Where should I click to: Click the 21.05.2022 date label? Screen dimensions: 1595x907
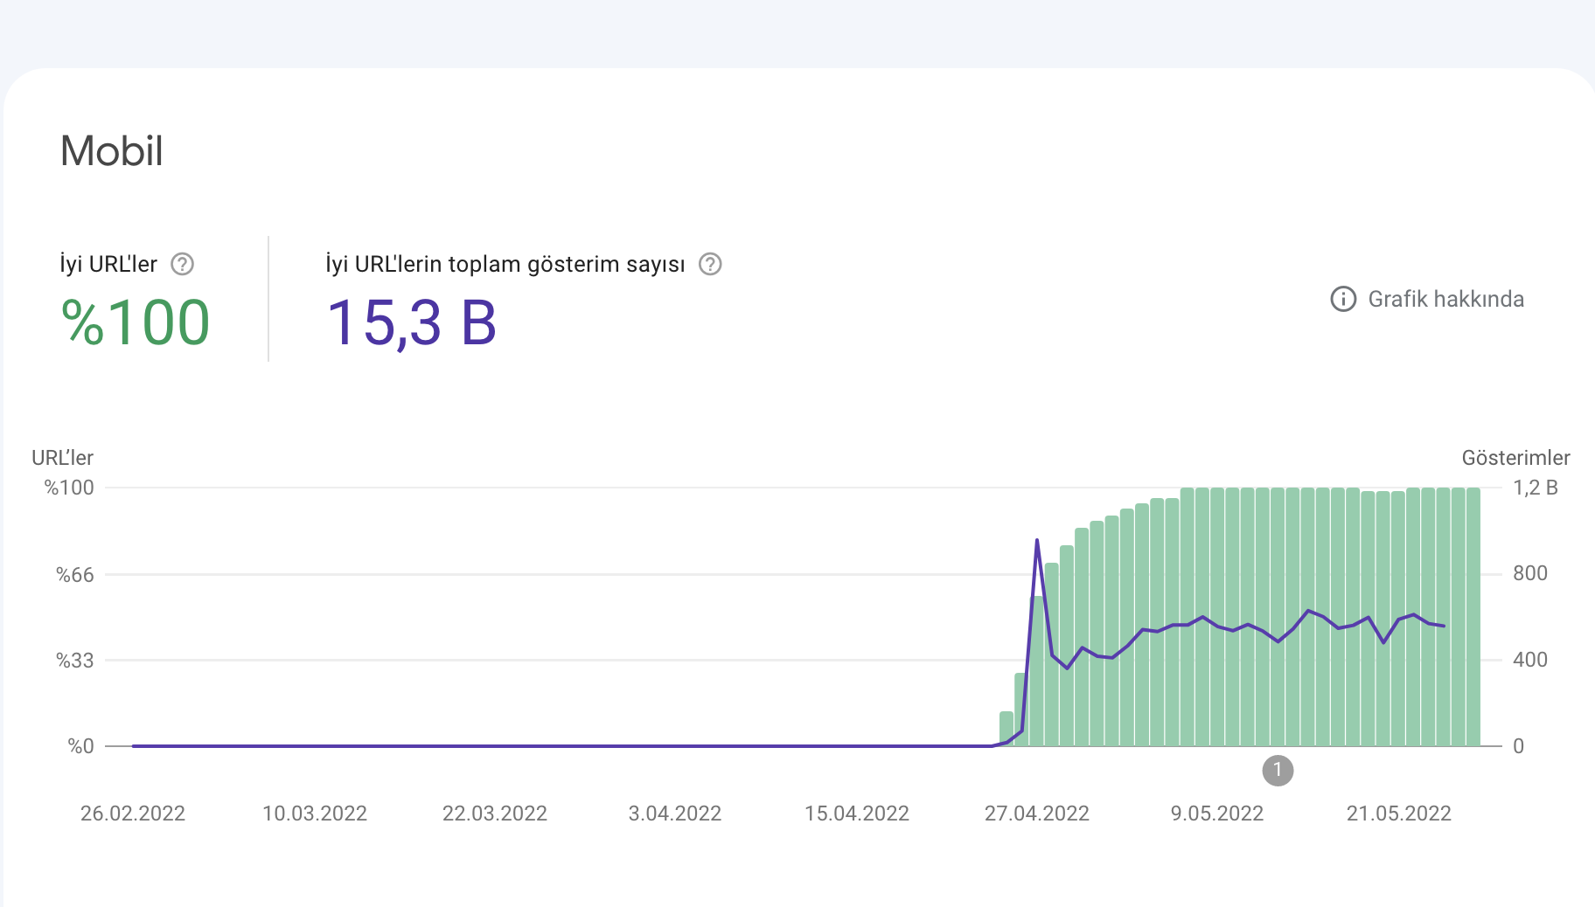[x=1399, y=814]
